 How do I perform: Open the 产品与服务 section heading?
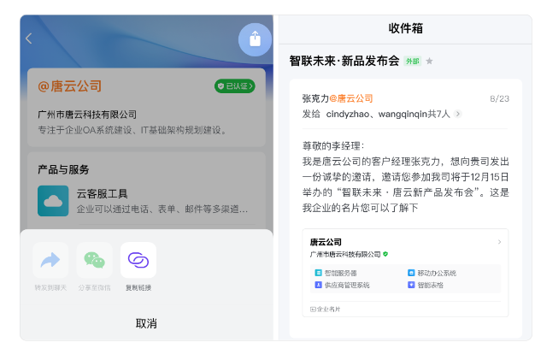[64, 169]
